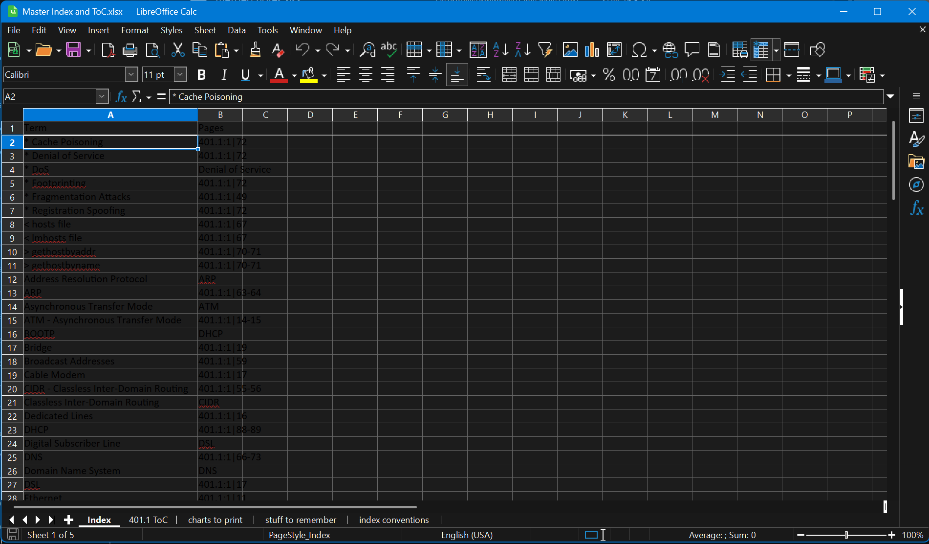Click the Merge and Center Cells icon

[509, 75]
